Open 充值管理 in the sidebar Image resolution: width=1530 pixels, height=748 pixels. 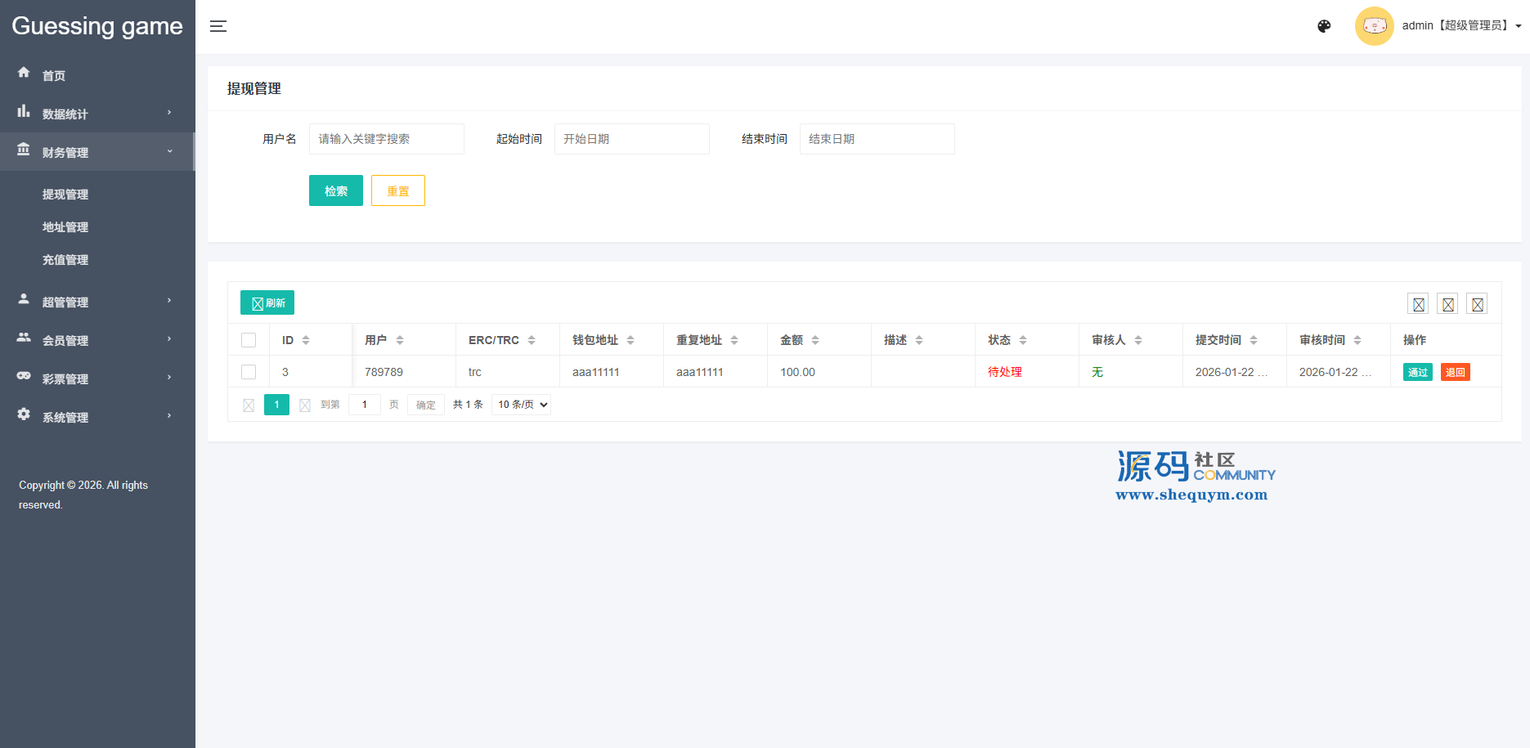65,260
